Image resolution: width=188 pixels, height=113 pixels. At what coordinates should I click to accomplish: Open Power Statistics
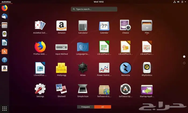click(x=104, y=68)
